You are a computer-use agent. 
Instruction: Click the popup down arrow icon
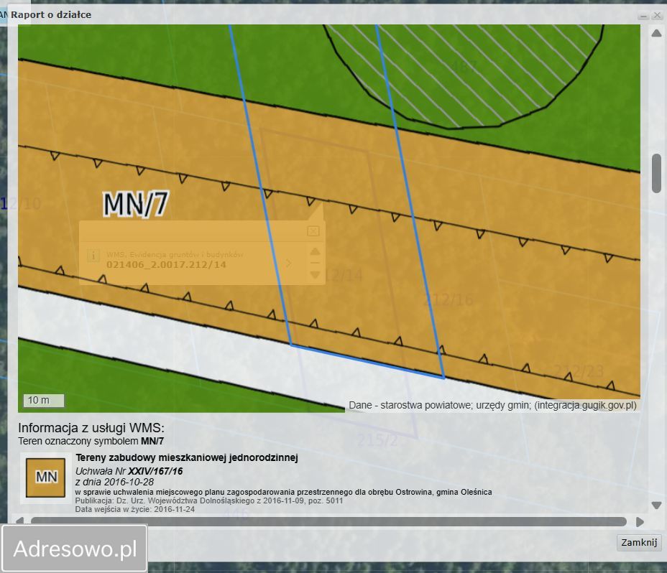pyautogui.click(x=315, y=275)
